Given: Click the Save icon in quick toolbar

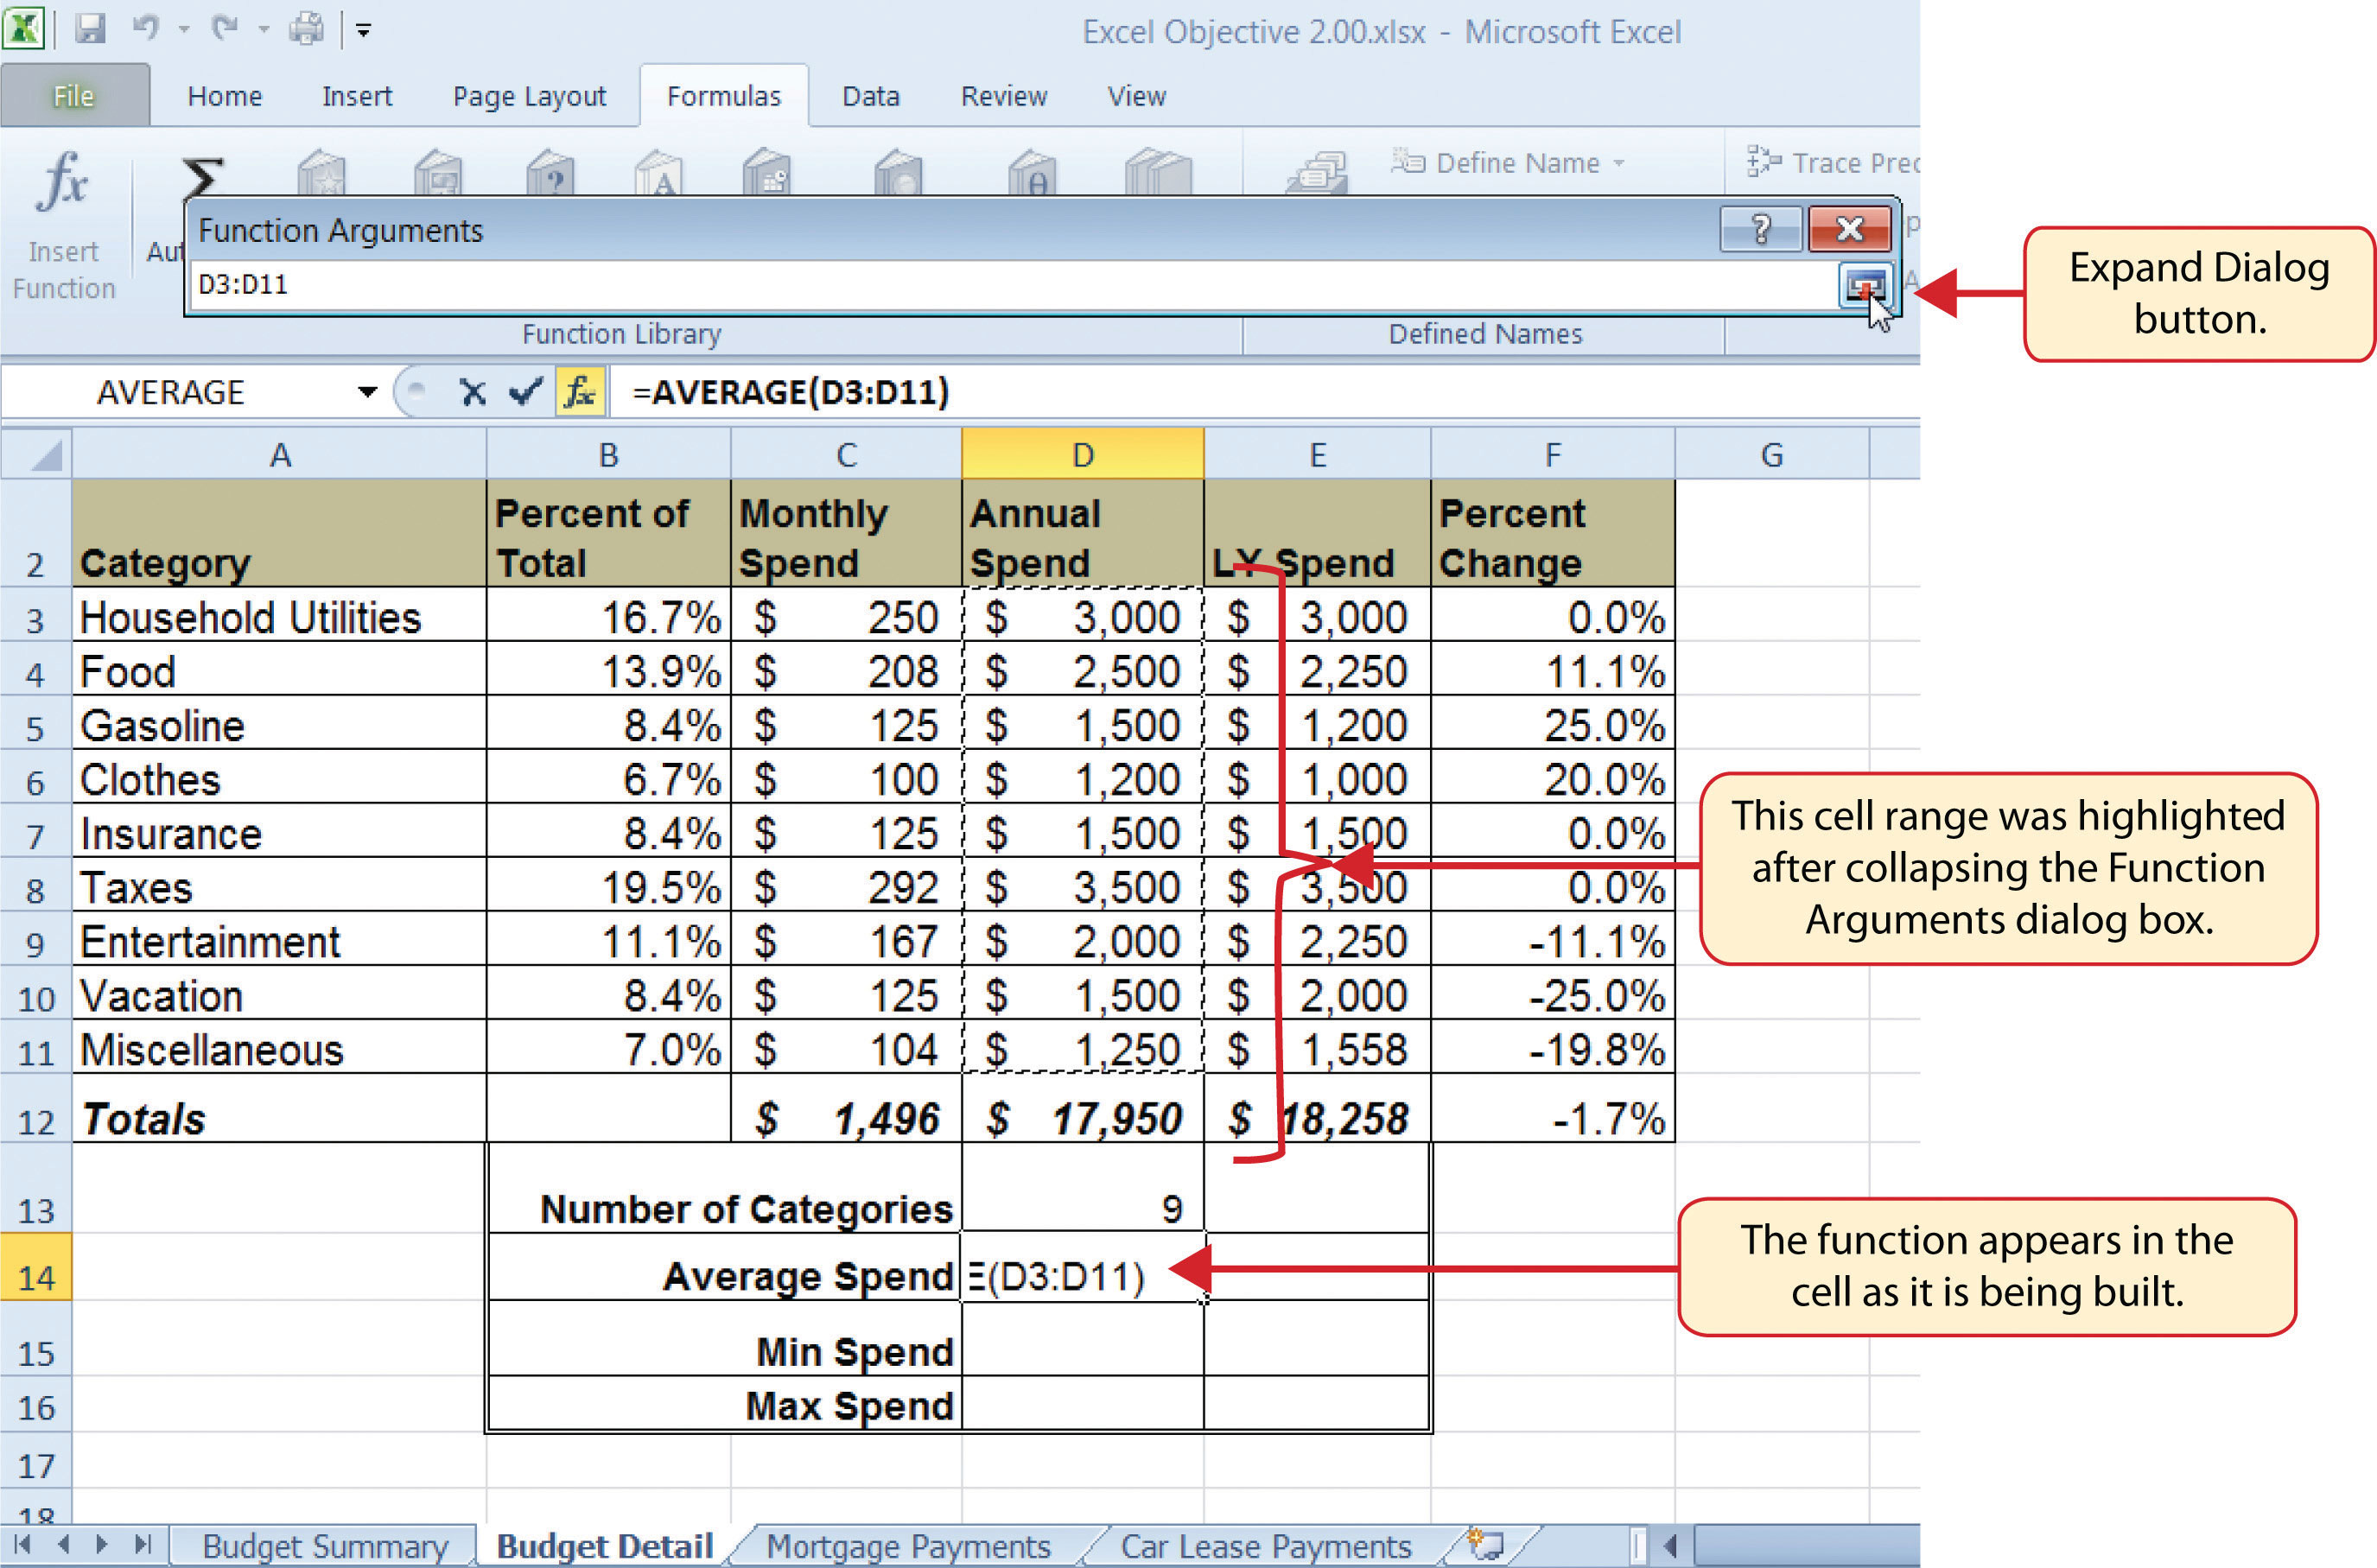Looking at the screenshot, I should pos(90,29).
